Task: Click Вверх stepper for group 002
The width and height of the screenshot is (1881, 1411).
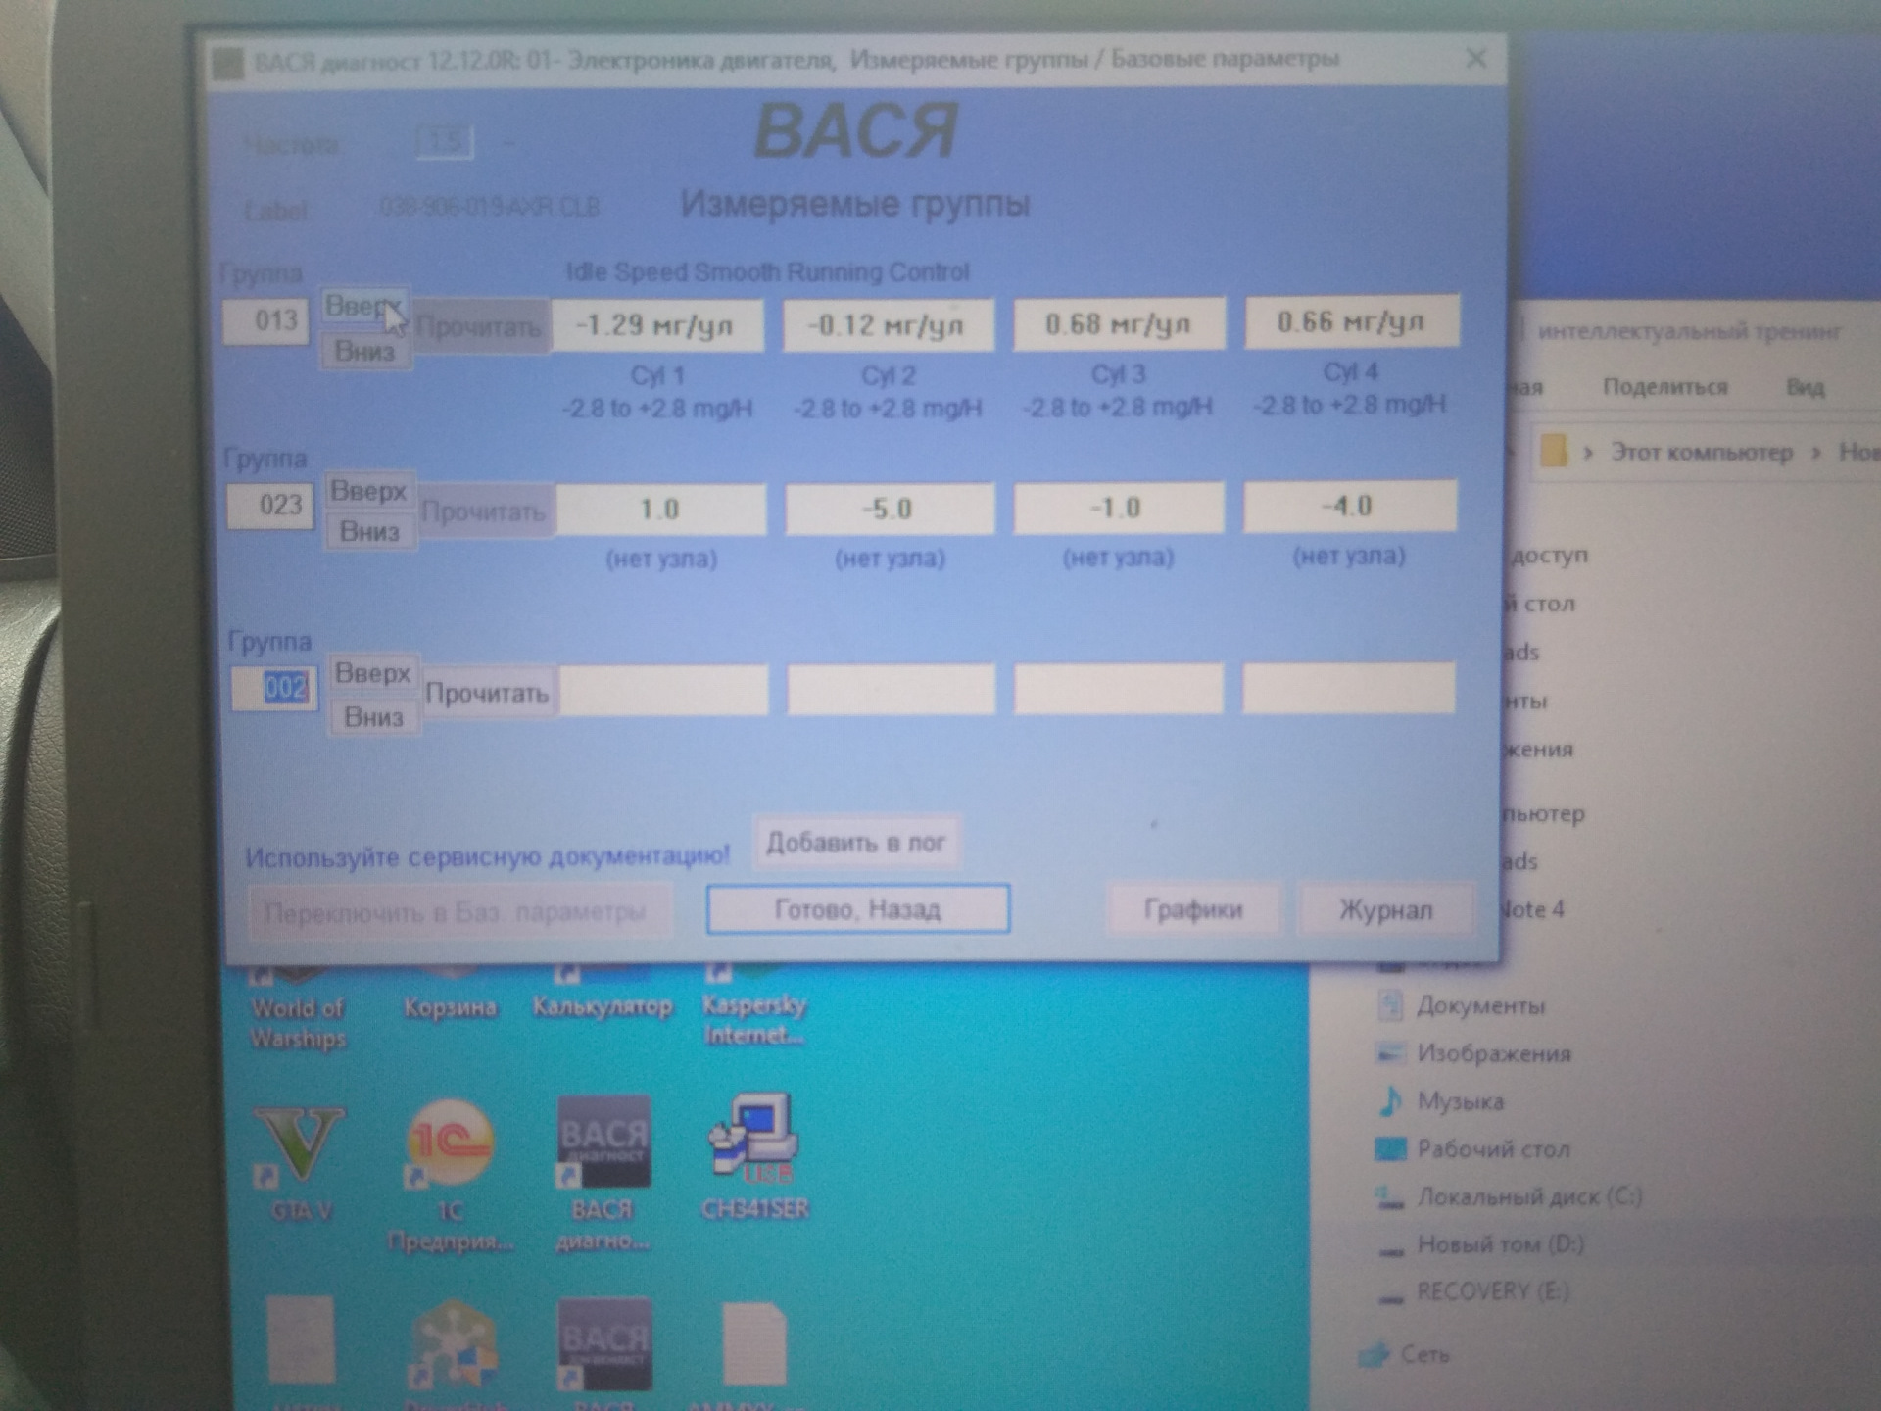Action: 372,673
